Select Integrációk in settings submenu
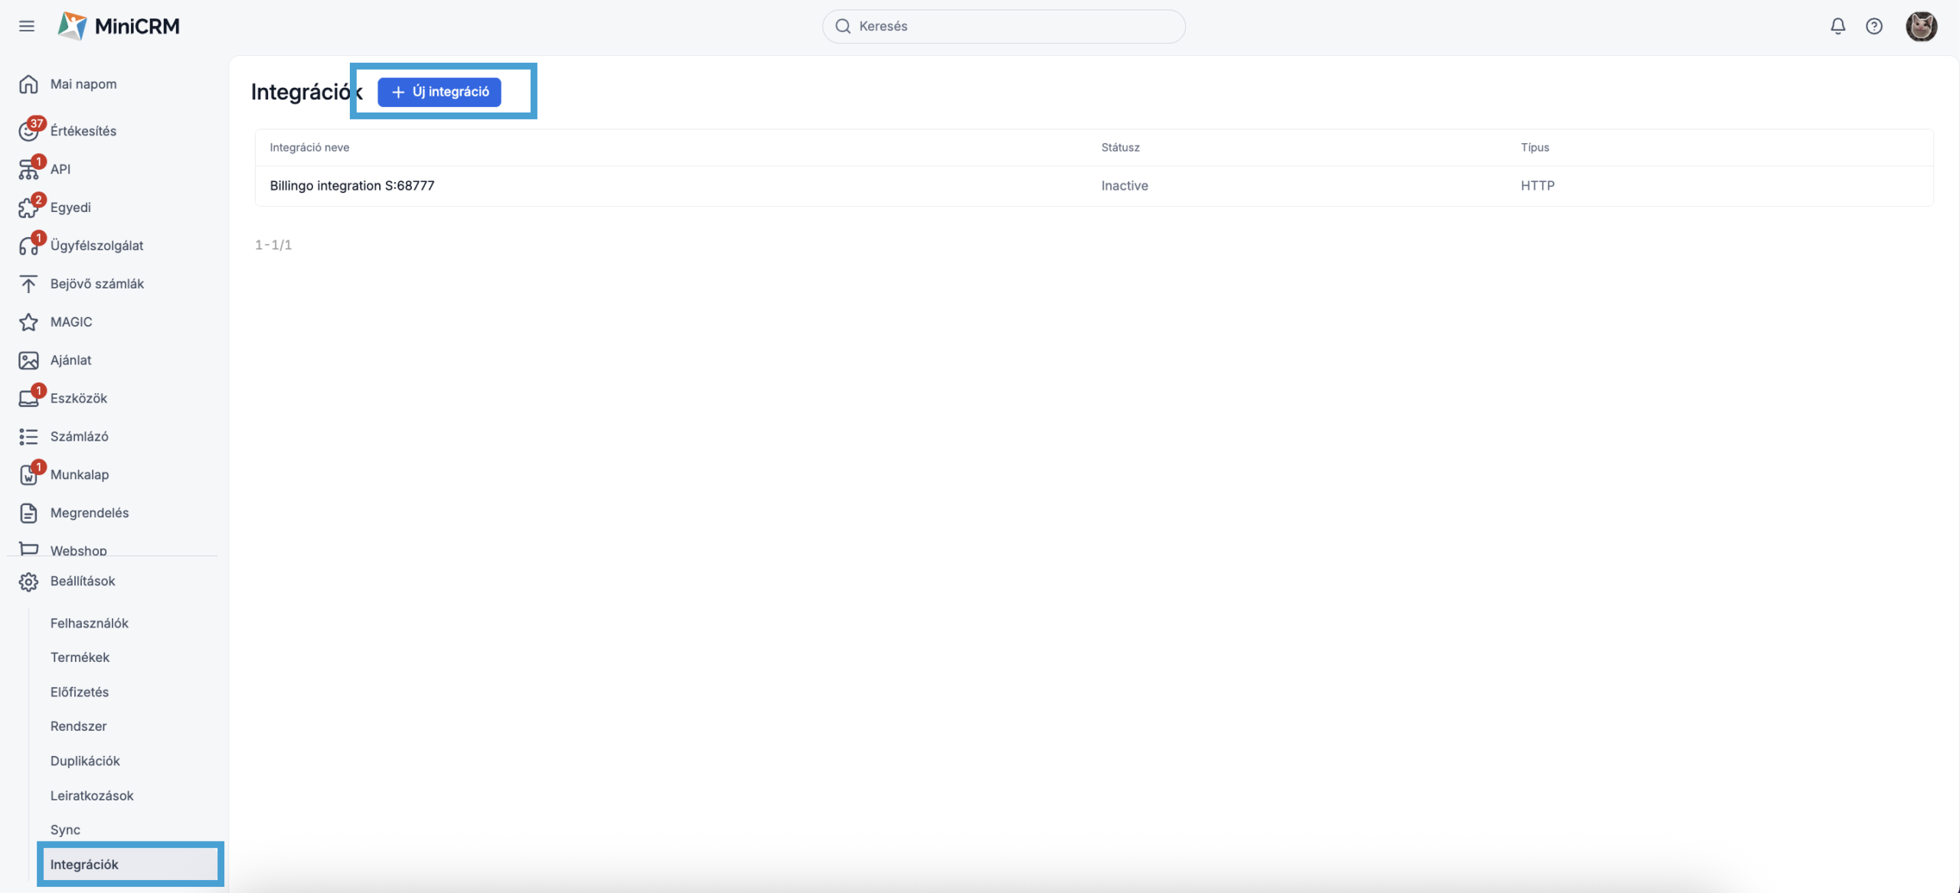The width and height of the screenshot is (1960, 893). [84, 864]
